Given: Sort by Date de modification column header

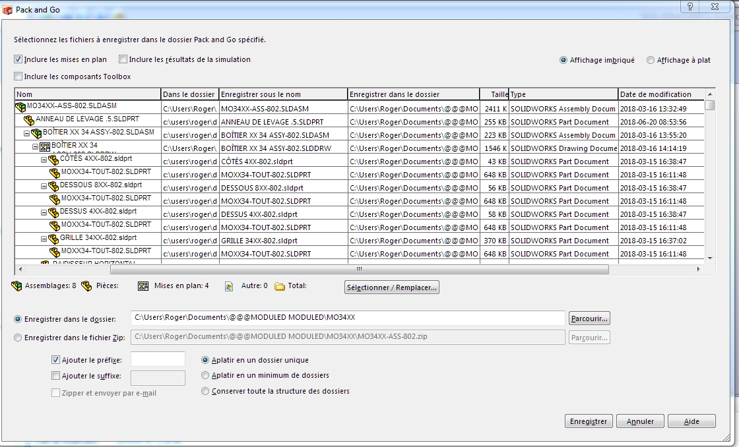Looking at the screenshot, I should (661, 94).
